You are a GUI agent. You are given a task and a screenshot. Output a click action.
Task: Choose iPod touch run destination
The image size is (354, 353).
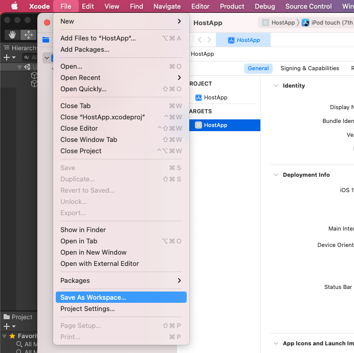(x=327, y=23)
